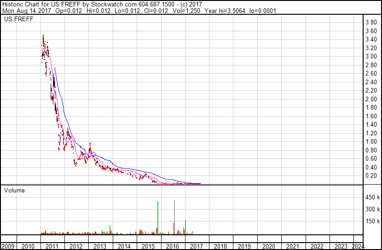Click the 0.20 price axis value
This screenshot has width=382, height=250.
371,176
